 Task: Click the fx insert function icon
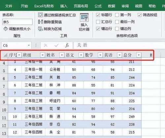[x=67, y=45]
